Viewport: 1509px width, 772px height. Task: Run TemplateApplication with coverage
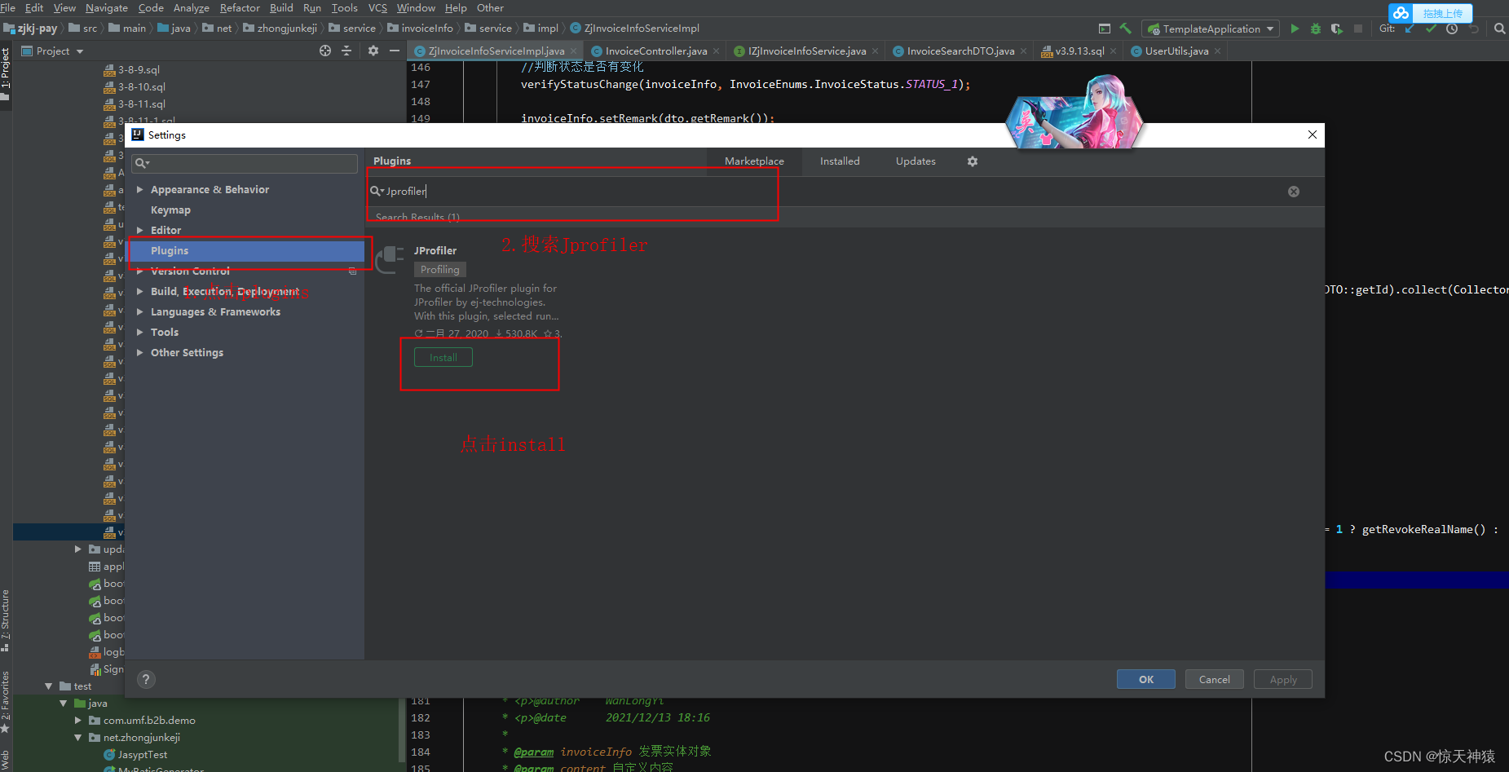pos(1337,29)
